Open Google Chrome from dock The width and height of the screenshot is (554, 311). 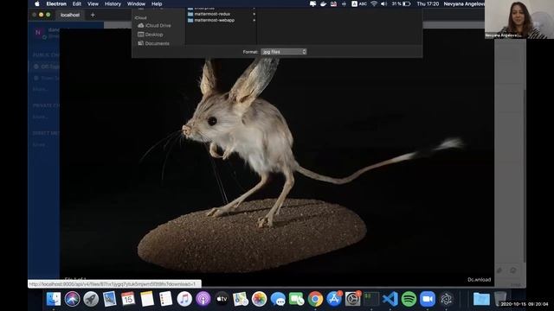pos(315,299)
